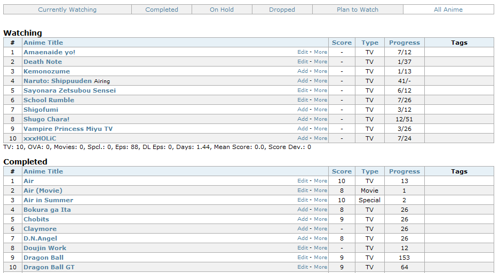Sort Watching list by Progress header

click(x=405, y=43)
